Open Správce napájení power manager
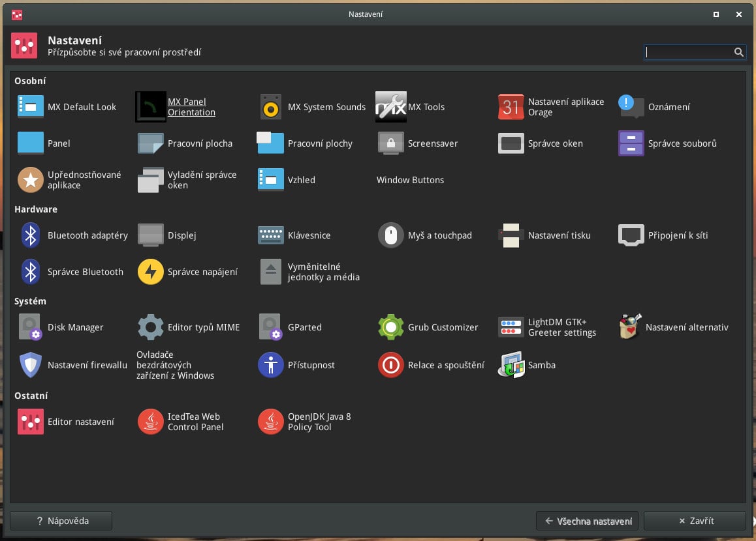 click(x=151, y=272)
